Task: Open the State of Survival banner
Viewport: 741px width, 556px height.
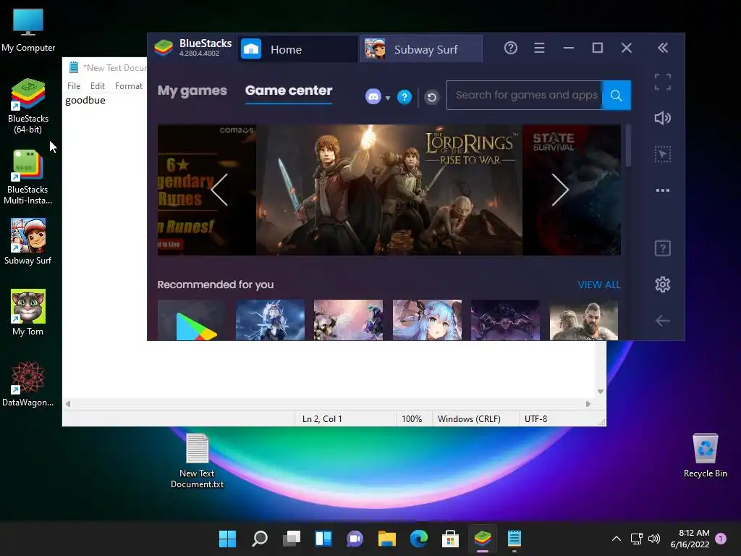Action: pyautogui.click(x=572, y=190)
